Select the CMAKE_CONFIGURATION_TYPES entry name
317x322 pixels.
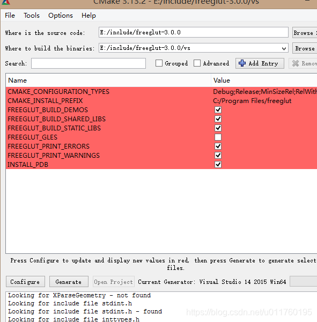[58, 92]
